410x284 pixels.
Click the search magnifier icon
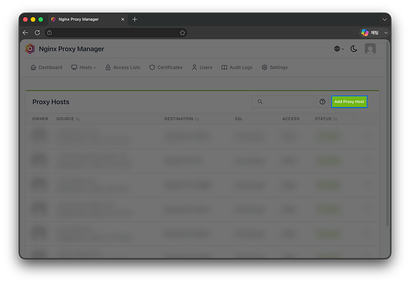pos(260,102)
